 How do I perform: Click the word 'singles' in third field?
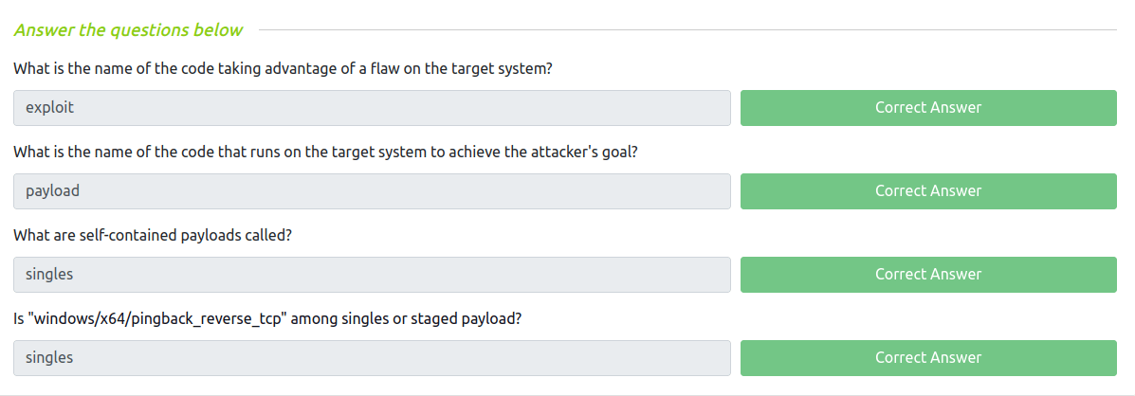[49, 275]
